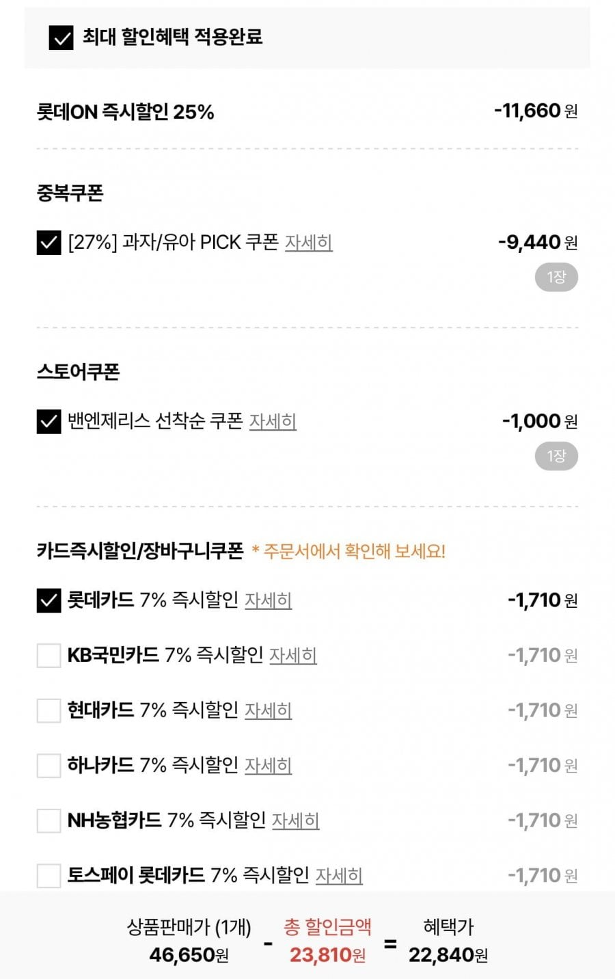
Task: Open 자세히 for NH농협카드 즉시할인
Action: point(295,820)
